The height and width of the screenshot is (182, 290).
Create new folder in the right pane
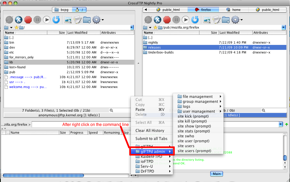coord(226,20)
